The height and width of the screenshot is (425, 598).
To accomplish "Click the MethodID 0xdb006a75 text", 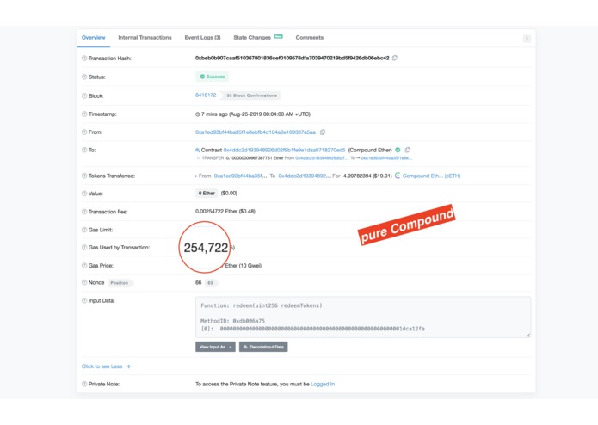I will [x=232, y=321].
